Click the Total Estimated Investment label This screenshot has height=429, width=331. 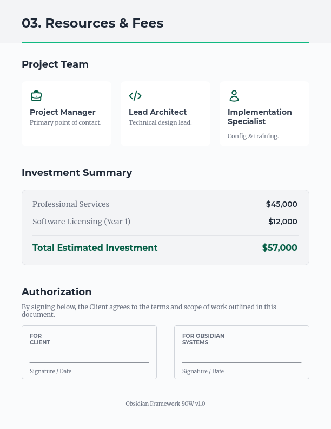pyautogui.click(x=95, y=248)
